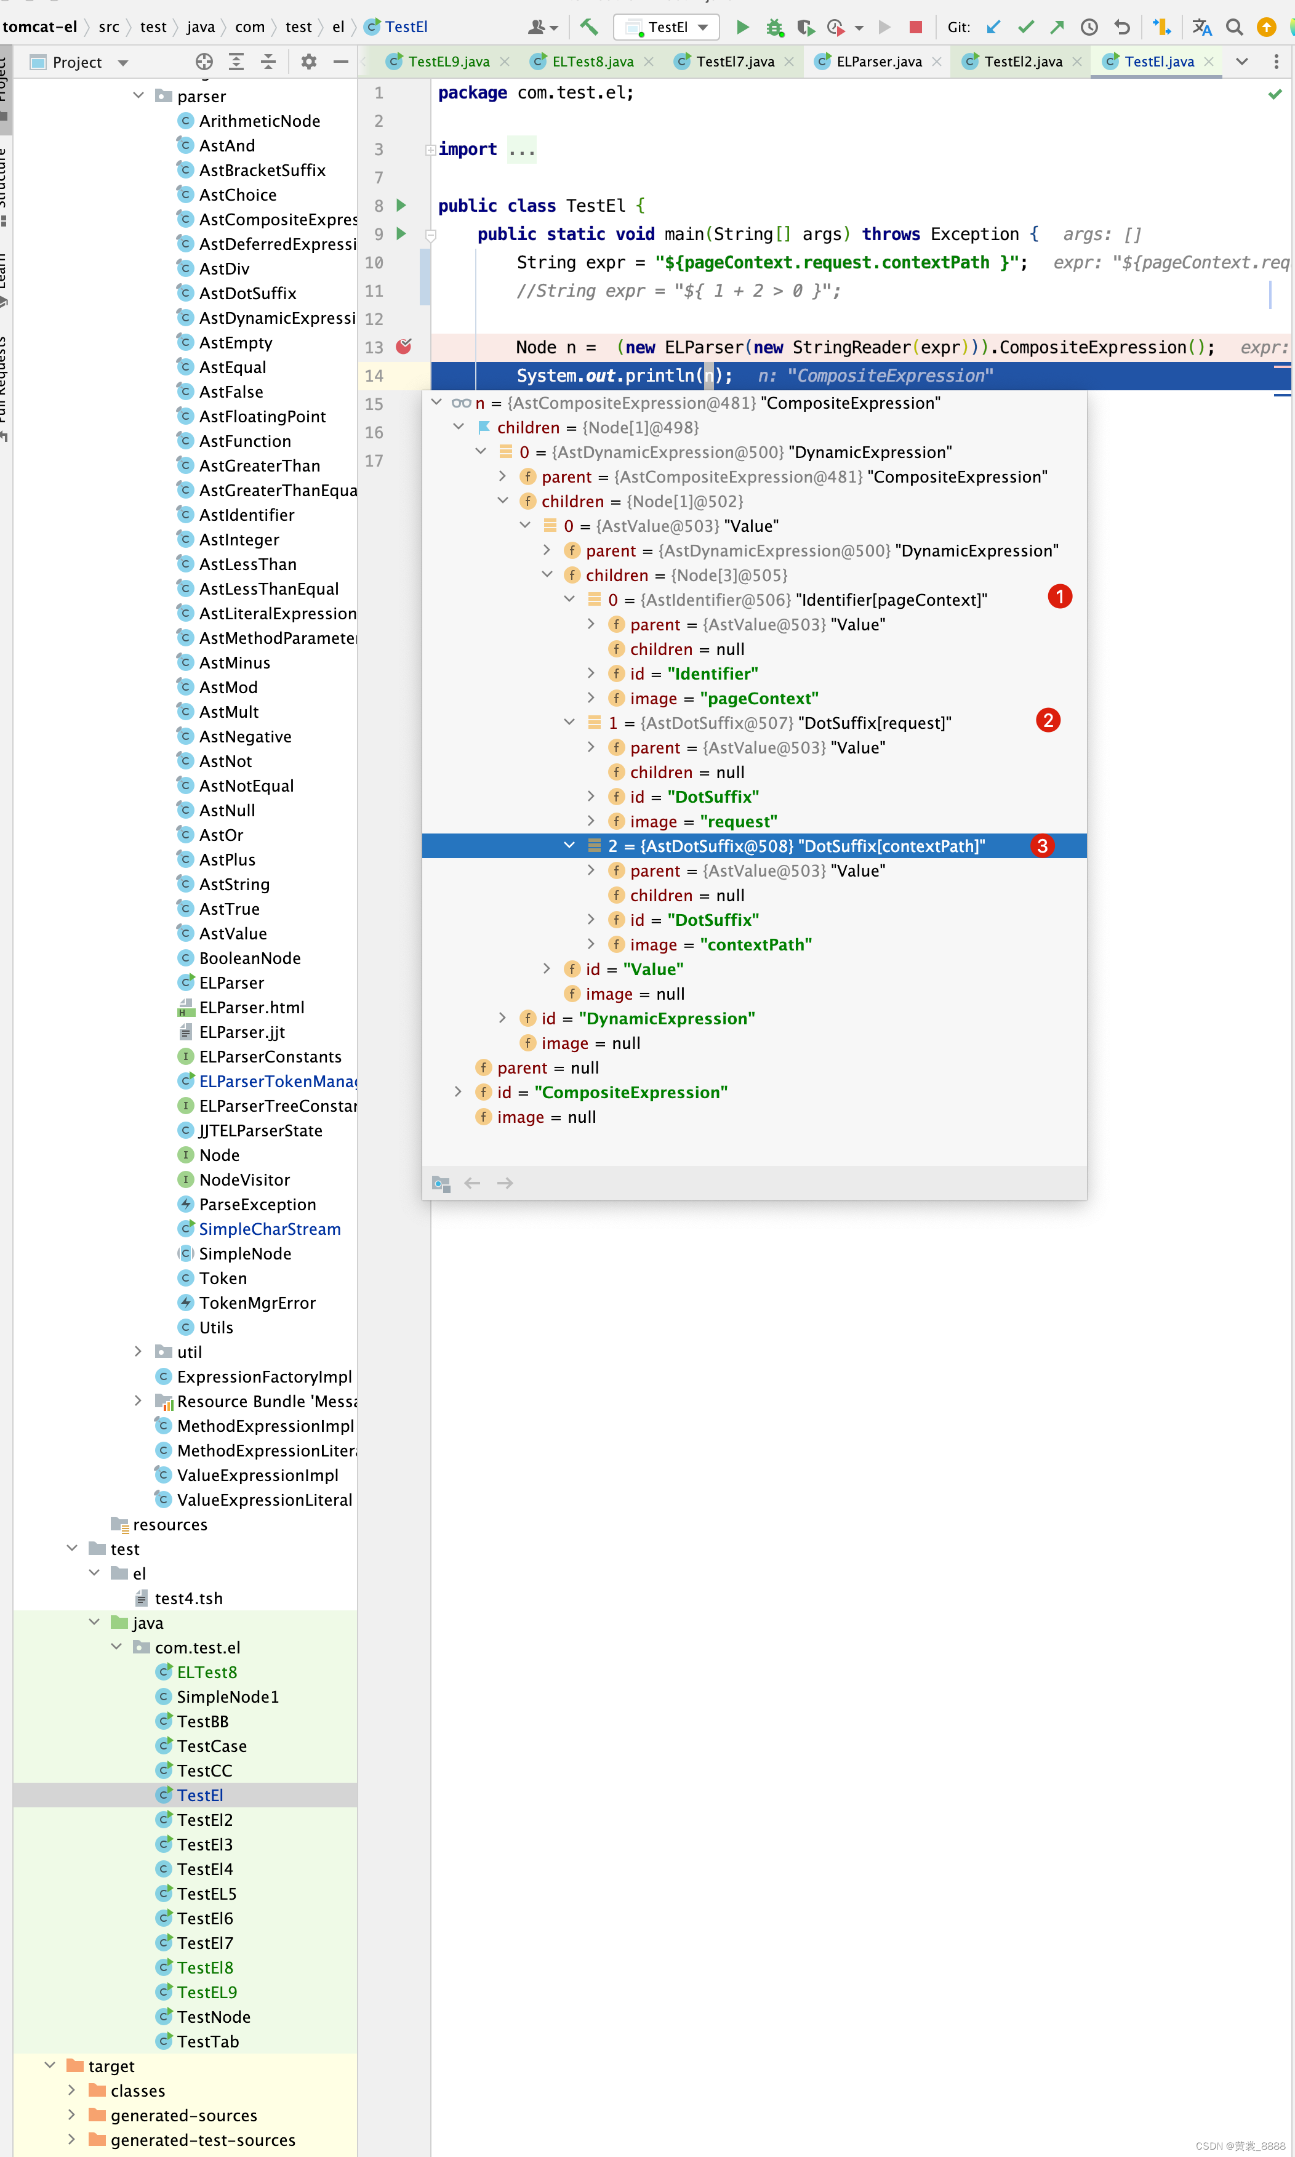
Task: Collapse the parser folder
Action: pos(138,95)
